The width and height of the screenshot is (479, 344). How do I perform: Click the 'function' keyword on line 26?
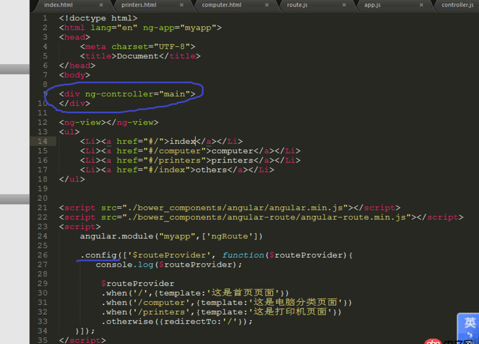[x=243, y=255]
